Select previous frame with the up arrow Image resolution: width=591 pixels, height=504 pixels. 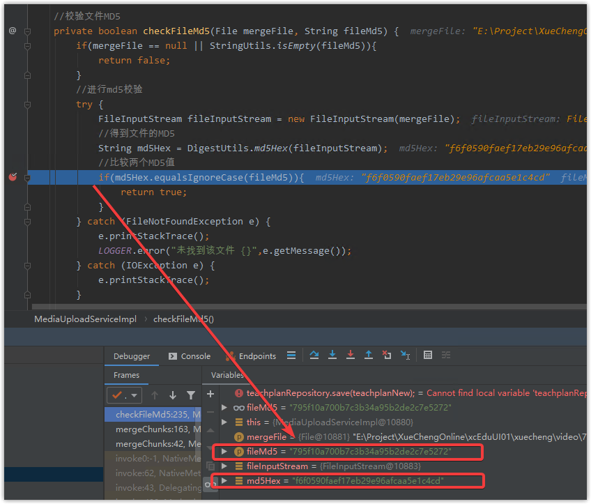[155, 395]
